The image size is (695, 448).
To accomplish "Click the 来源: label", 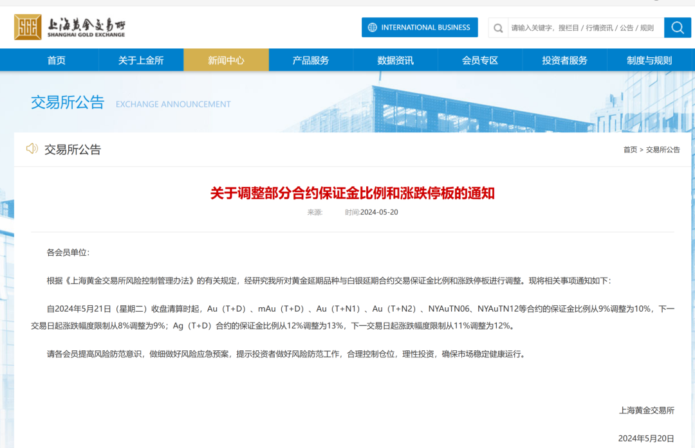I will (315, 213).
